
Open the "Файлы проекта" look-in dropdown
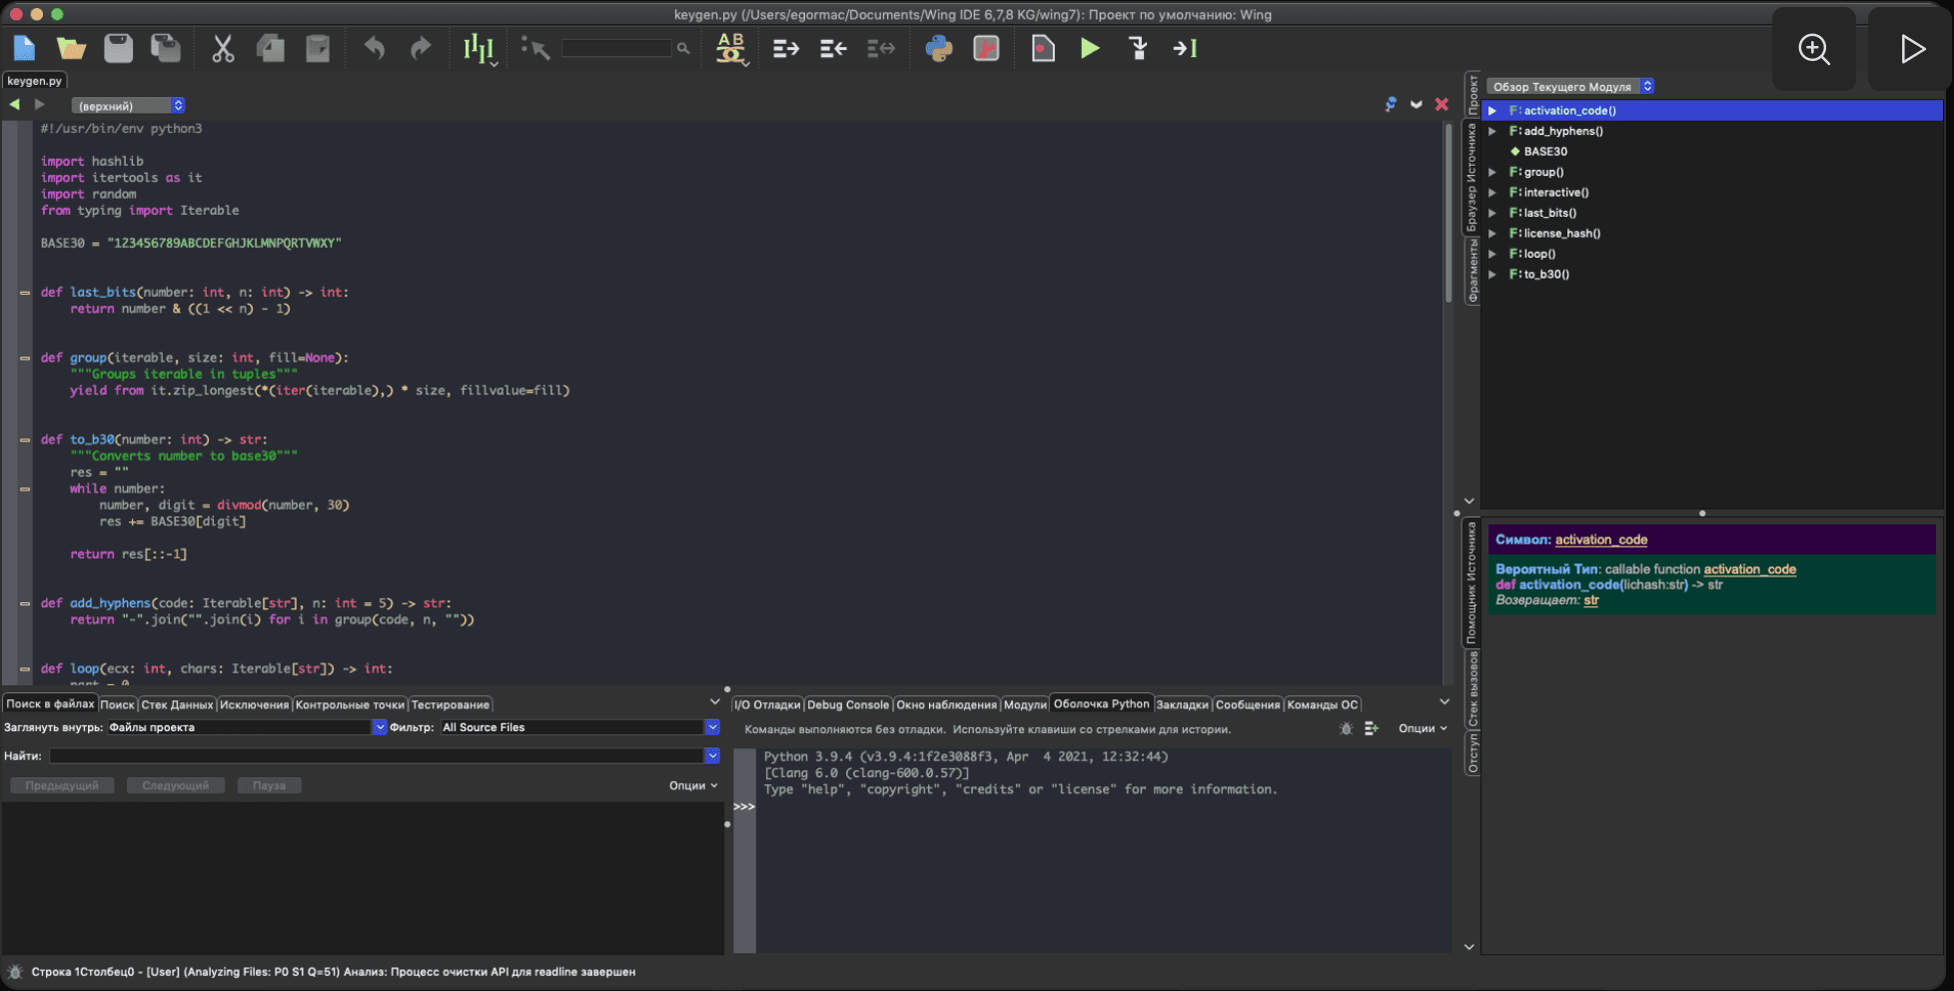tap(247, 727)
